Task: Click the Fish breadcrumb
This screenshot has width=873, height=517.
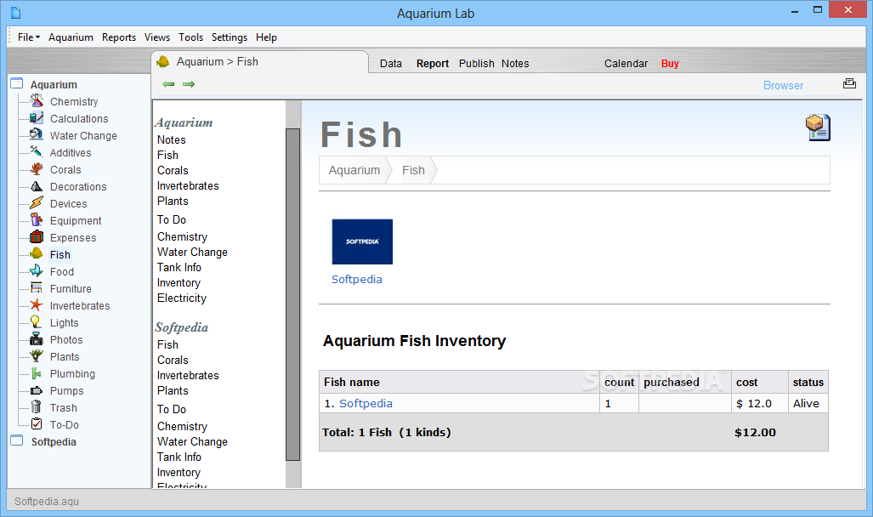Action: tap(413, 170)
